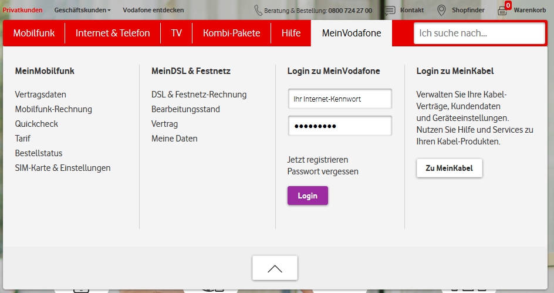Click the phone icon beside Beratung & Bestellung
This screenshot has height=293, width=554.
click(258, 10)
